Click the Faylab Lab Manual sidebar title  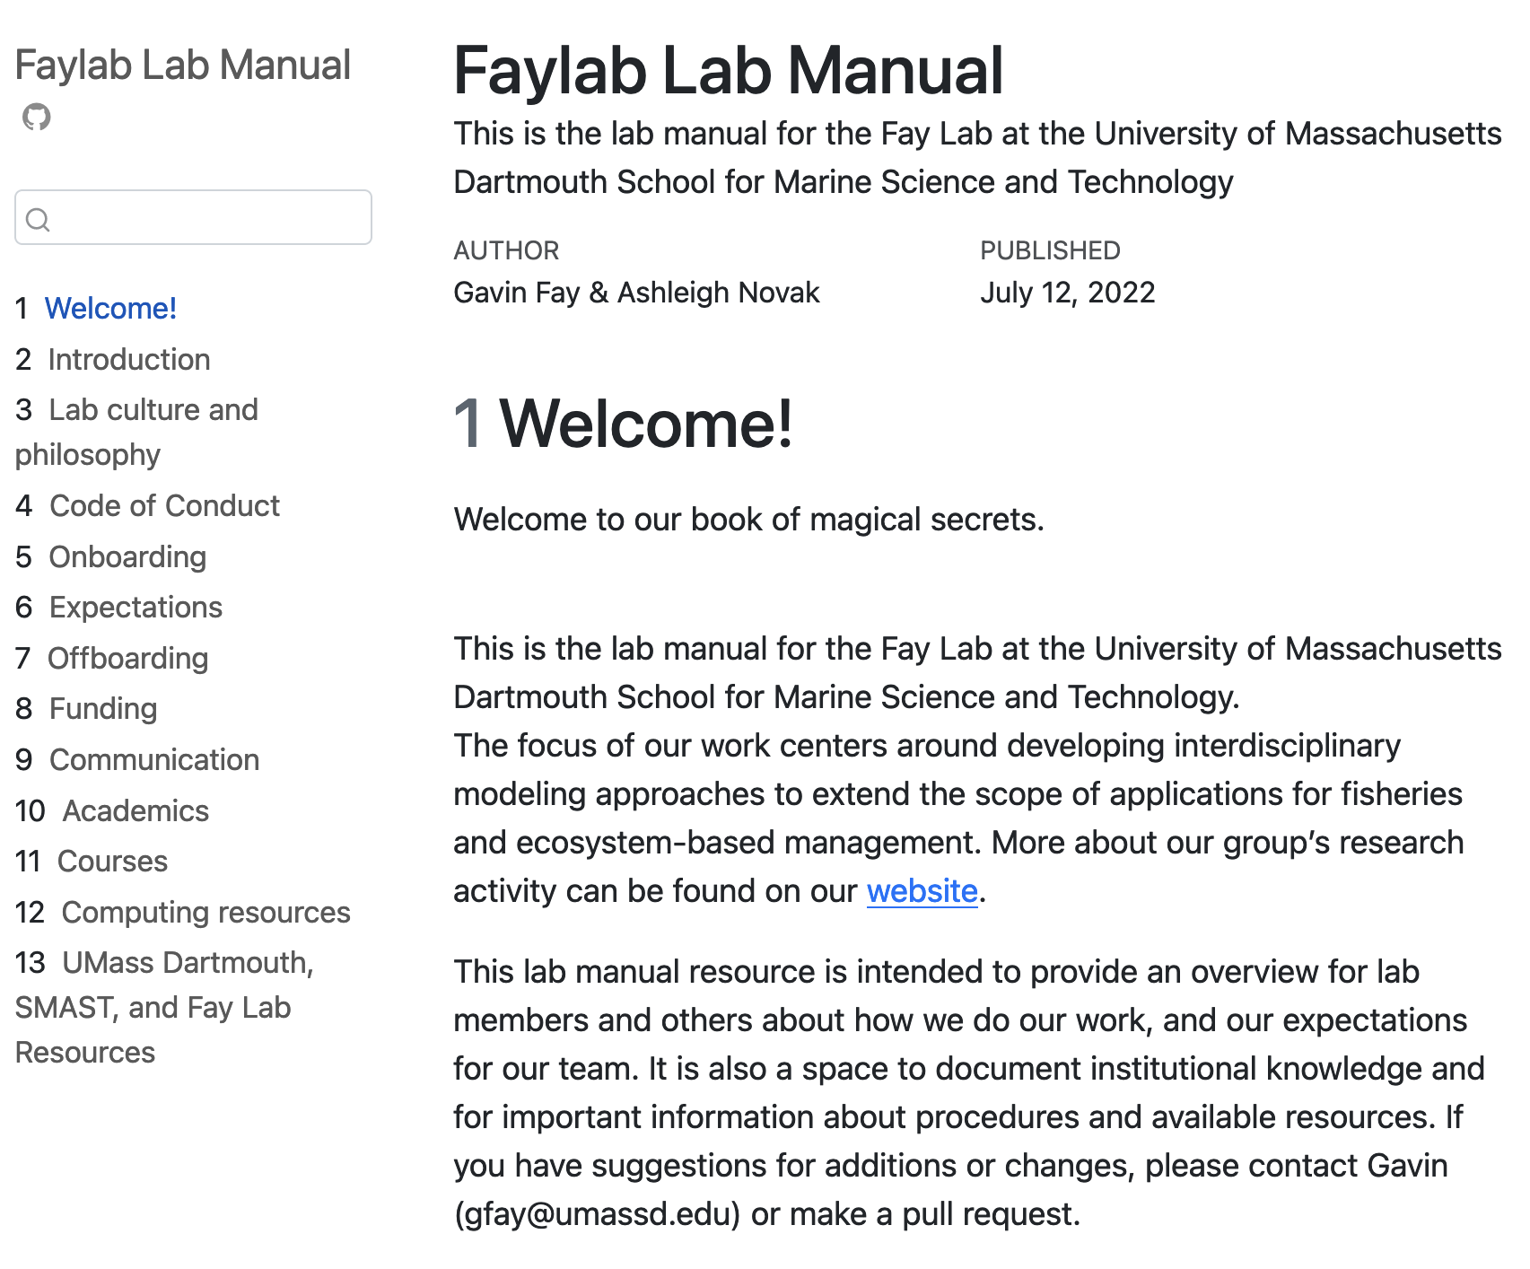tap(182, 66)
